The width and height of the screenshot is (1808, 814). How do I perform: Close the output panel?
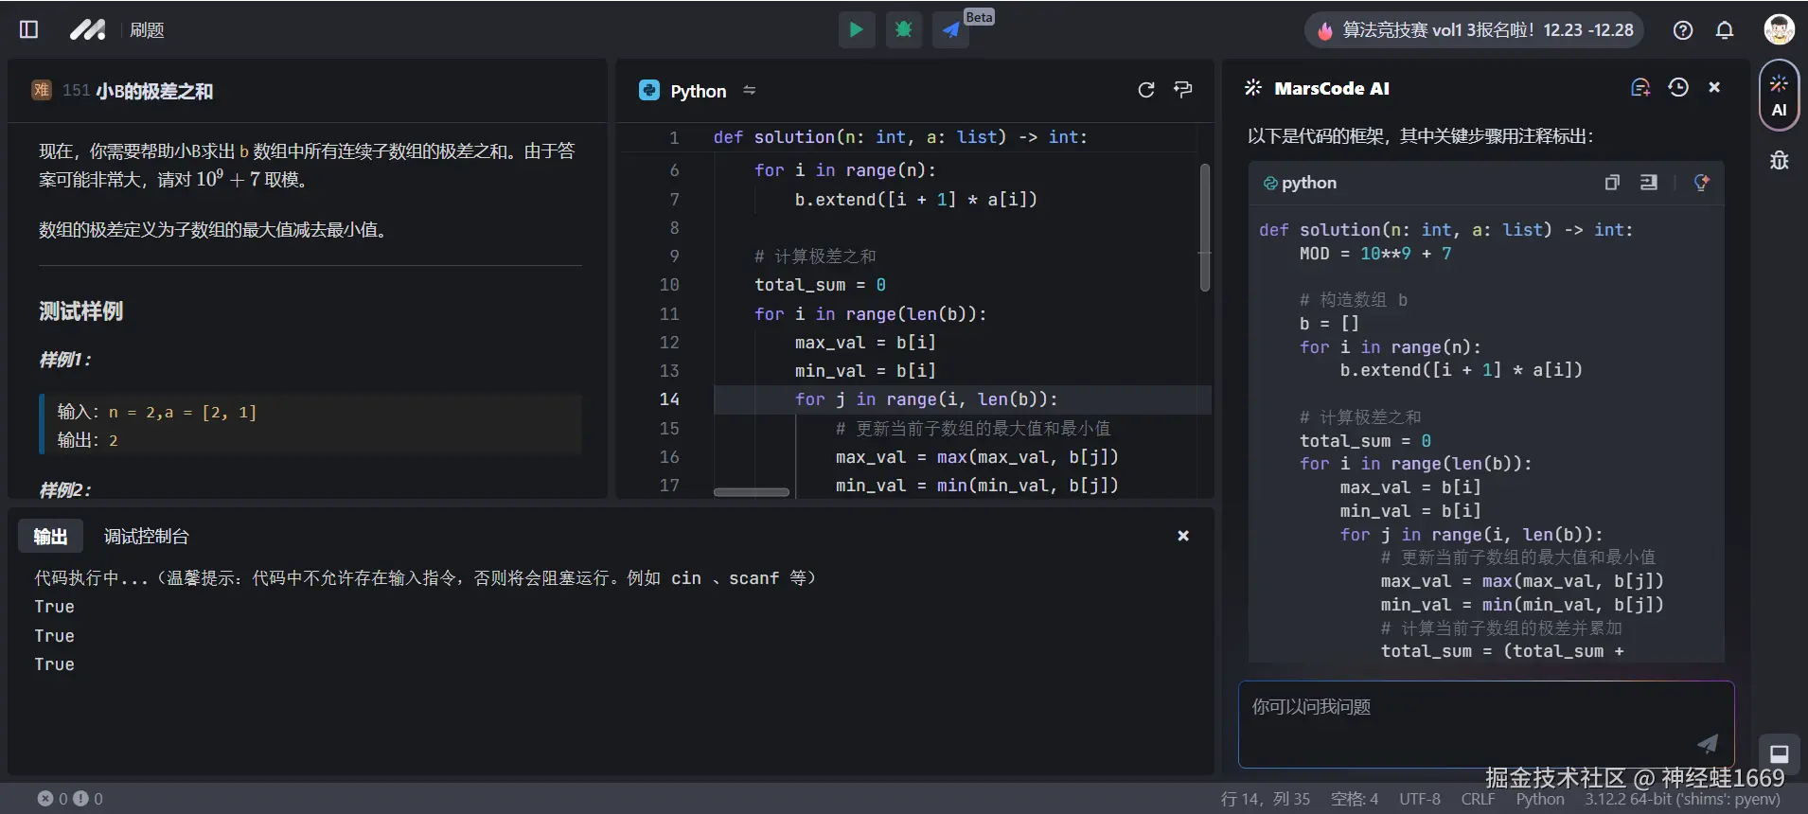1183,536
